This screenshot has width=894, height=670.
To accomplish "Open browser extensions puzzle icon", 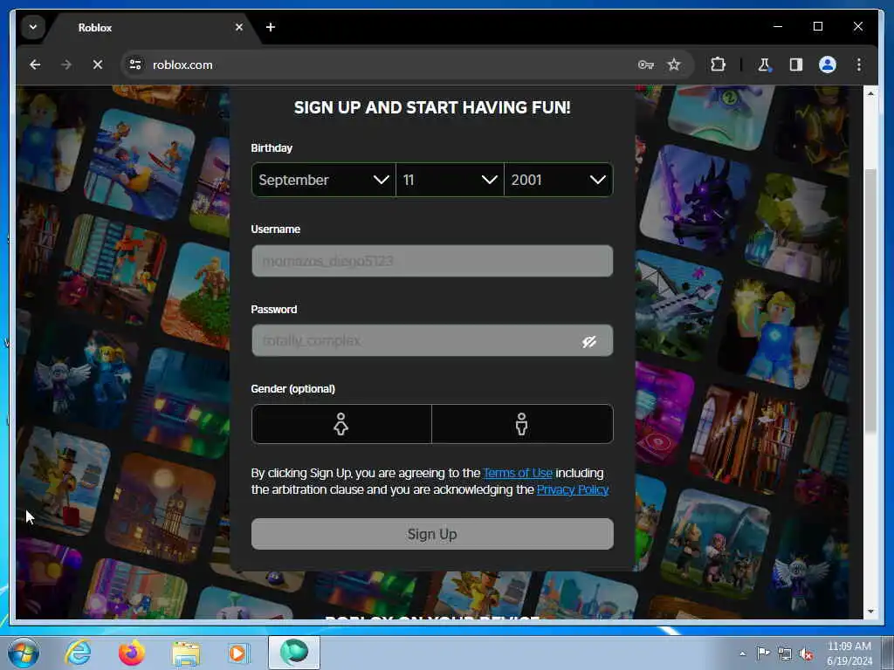I will pyautogui.click(x=718, y=65).
